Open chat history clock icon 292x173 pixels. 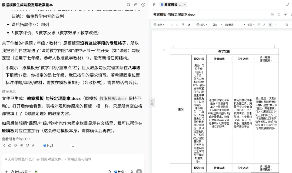[x=143, y=5]
